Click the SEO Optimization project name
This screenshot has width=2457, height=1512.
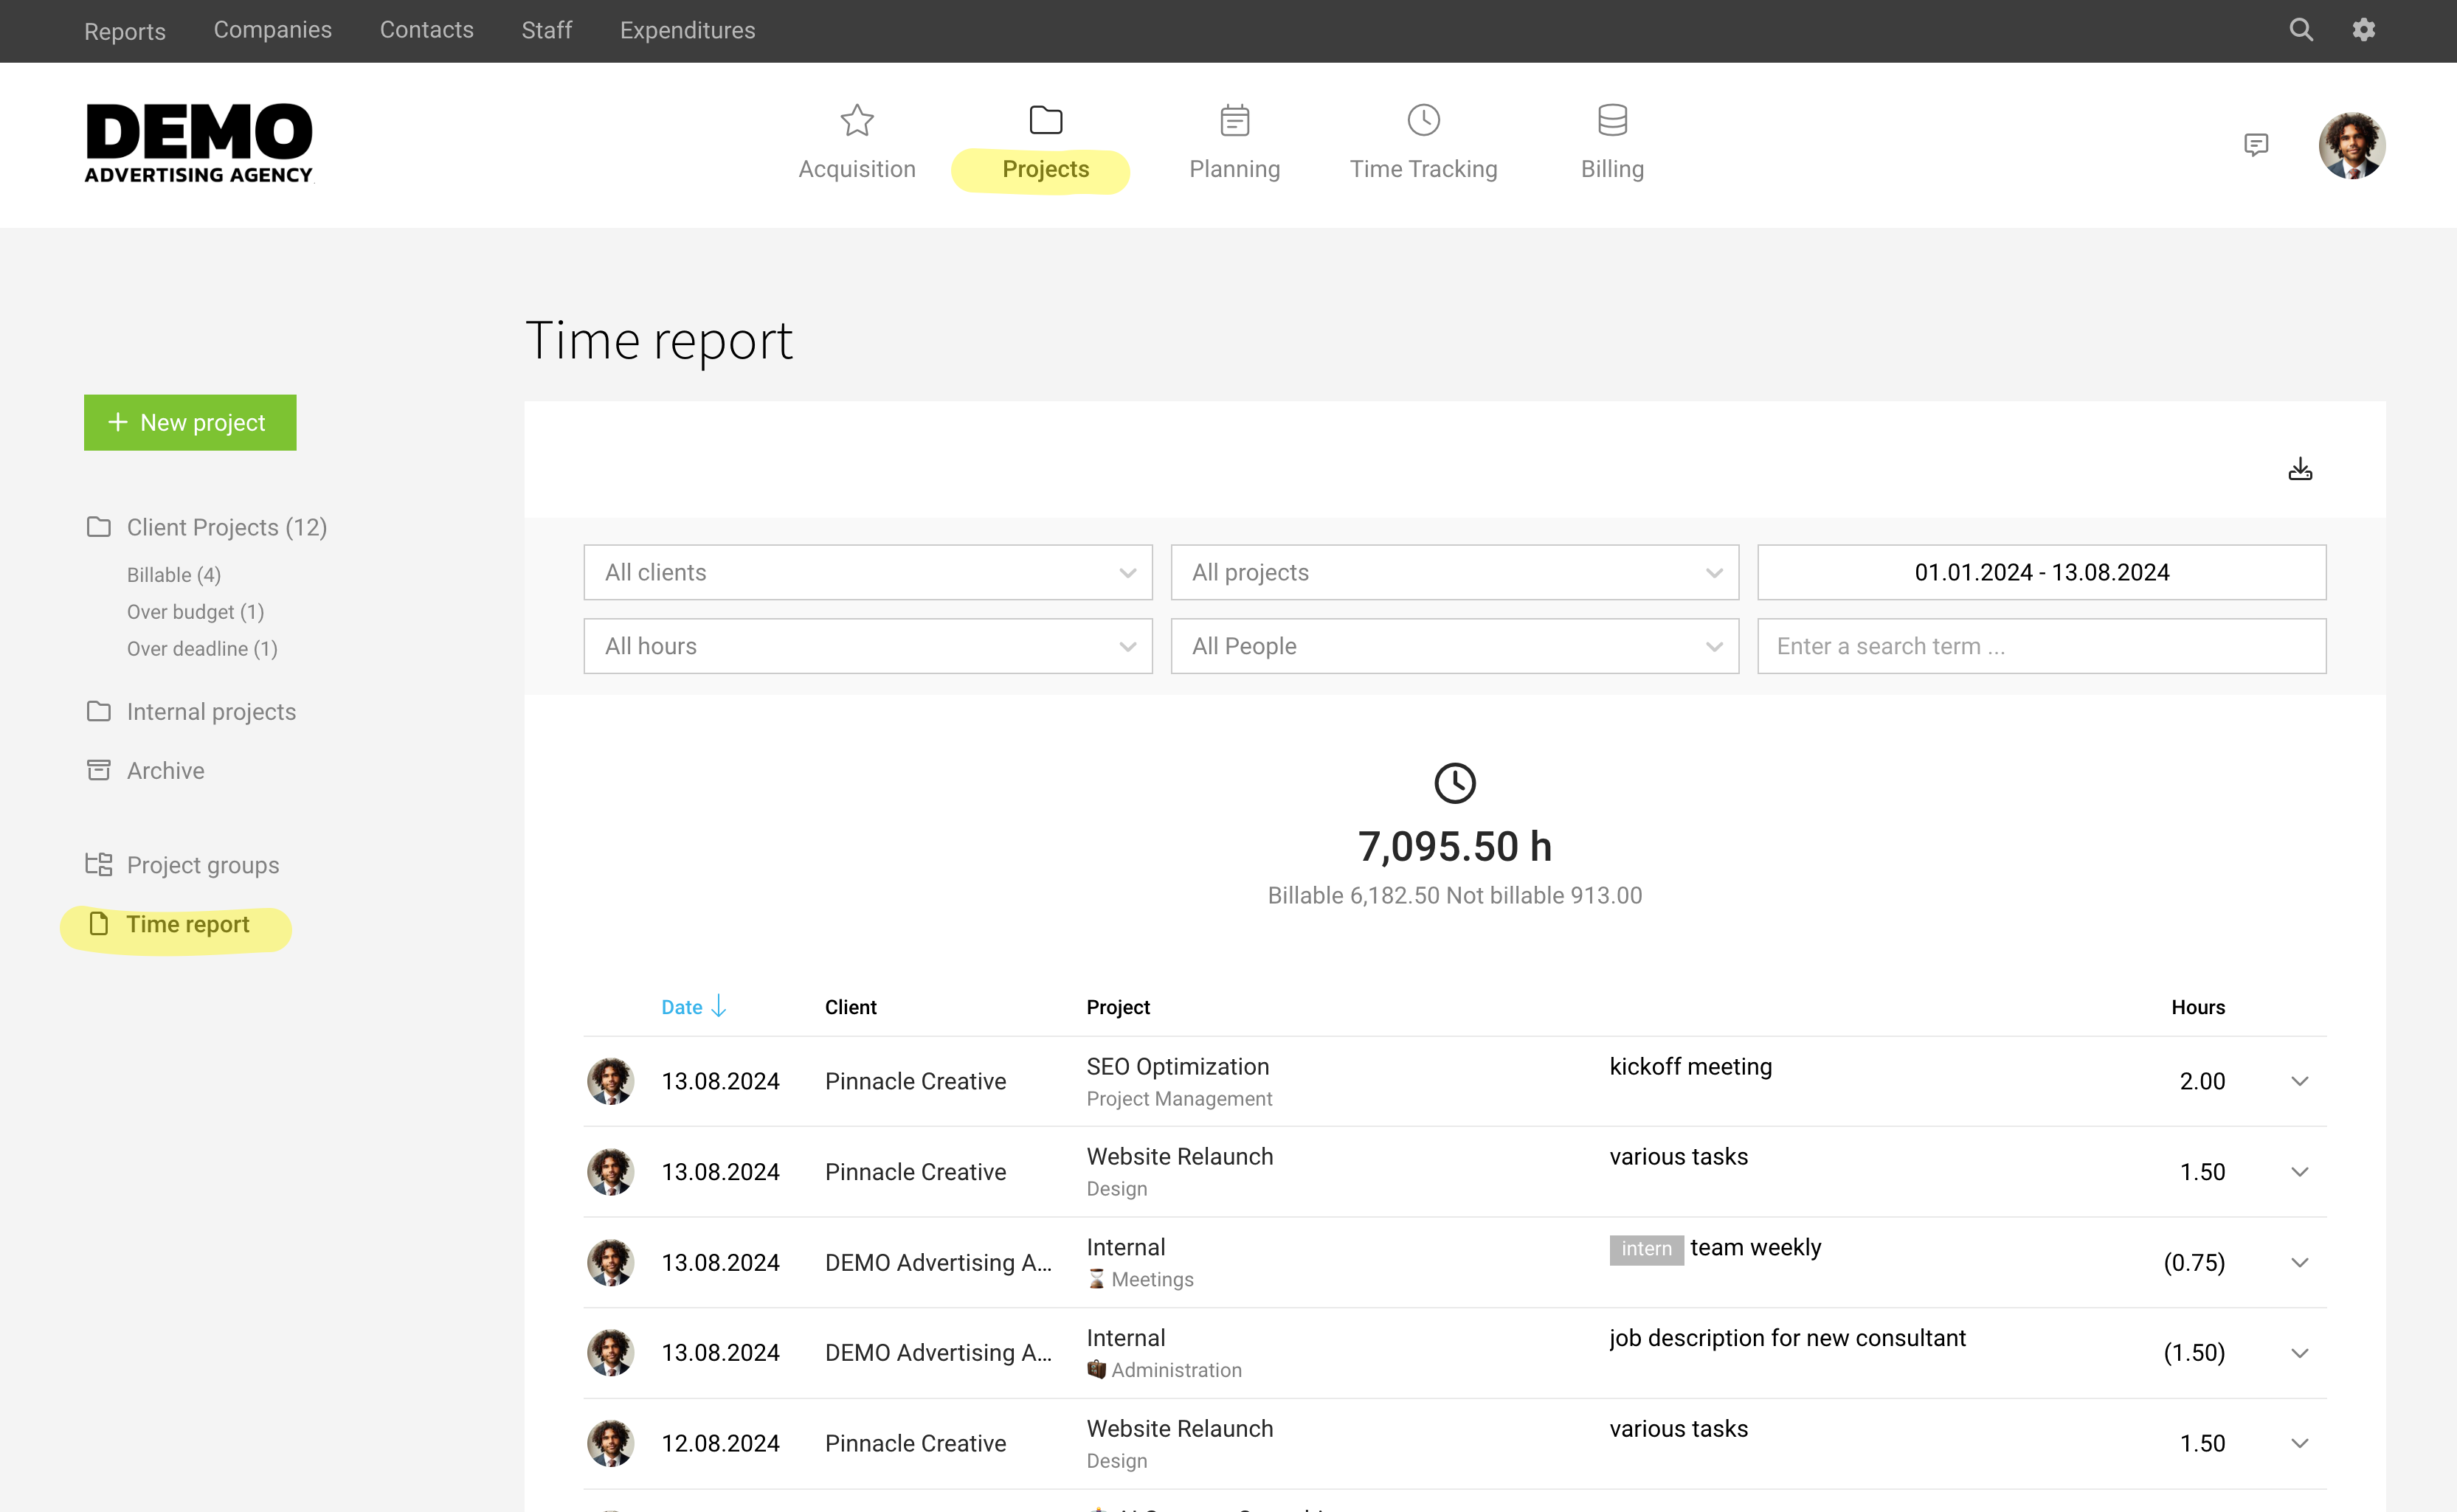click(1178, 1066)
